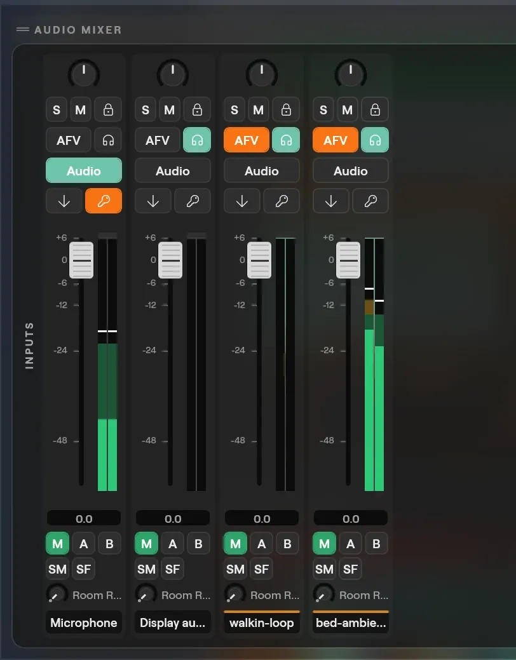
Task: Solo the bed-ambience channel
Action: coord(323,110)
